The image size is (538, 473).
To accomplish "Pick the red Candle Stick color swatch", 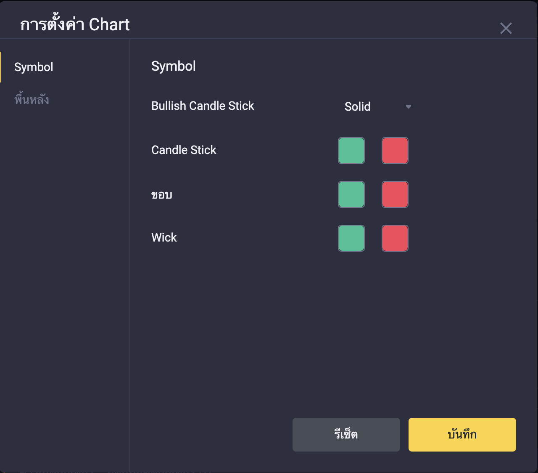I will [395, 151].
